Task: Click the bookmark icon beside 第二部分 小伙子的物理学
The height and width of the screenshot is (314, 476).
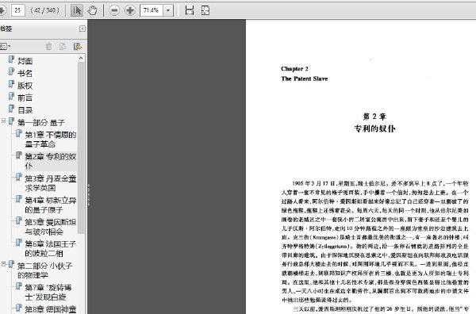Action: pos(12,264)
